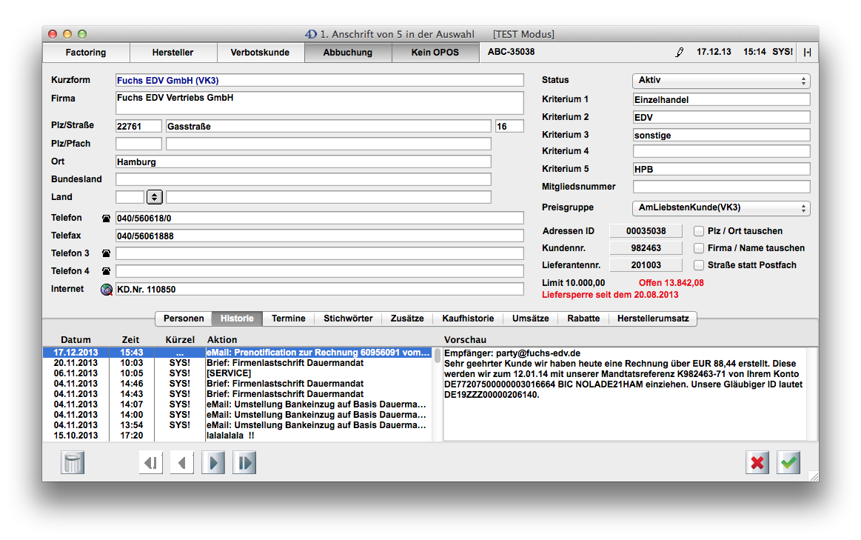This screenshot has height=540, width=861.
Task: Expand the Preisgruppe dropdown
Action: pyautogui.click(x=720, y=208)
